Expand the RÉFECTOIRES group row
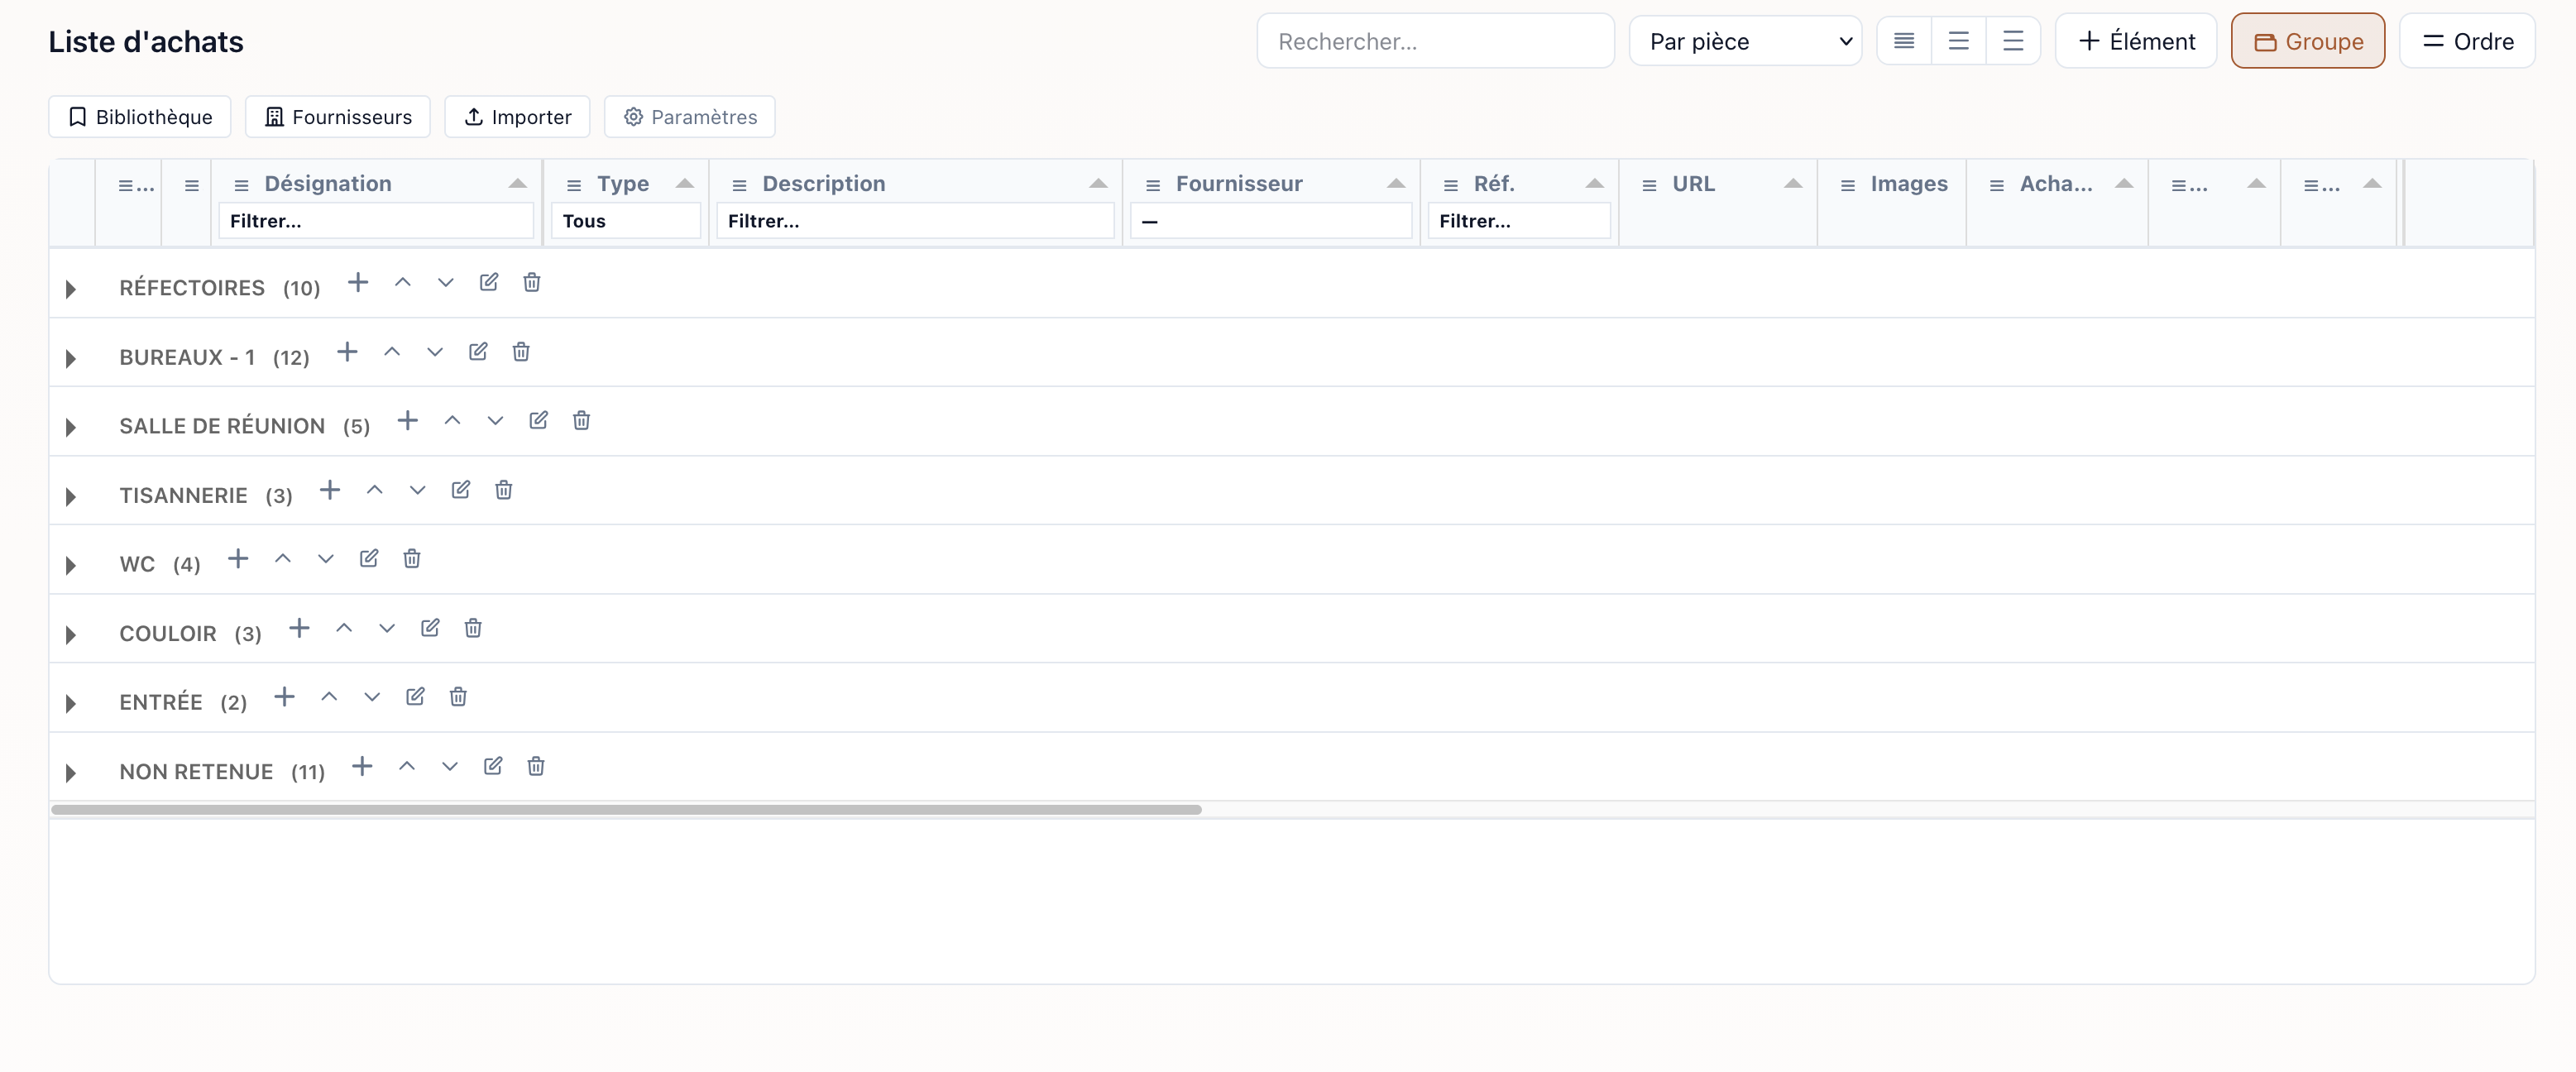 pyautogui.click(x=71, y=289)
